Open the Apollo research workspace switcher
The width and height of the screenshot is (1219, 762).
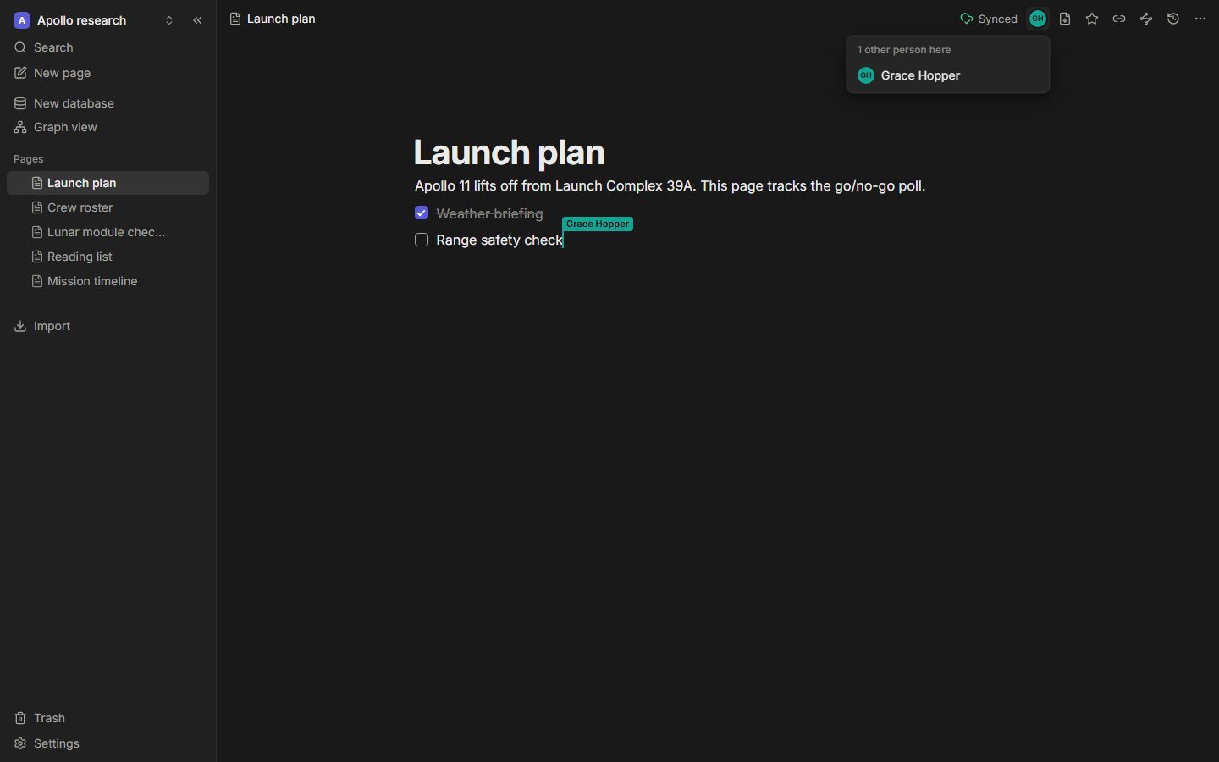95,20
